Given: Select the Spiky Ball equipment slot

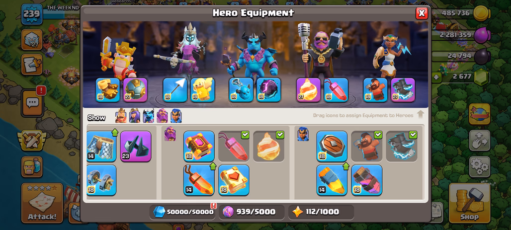Looking at the screenshot, I should pyautogui.click(x=135, y=89).
